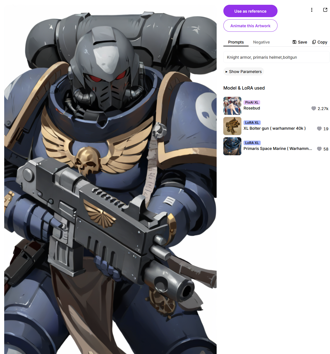Click the floppy disk Save icon

click(294, 42)
